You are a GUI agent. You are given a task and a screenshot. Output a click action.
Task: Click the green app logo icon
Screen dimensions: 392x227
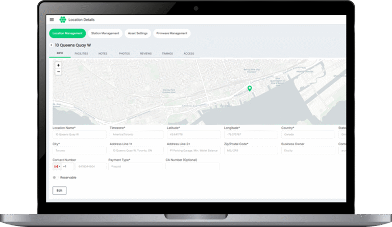click(x=63, y=20)
